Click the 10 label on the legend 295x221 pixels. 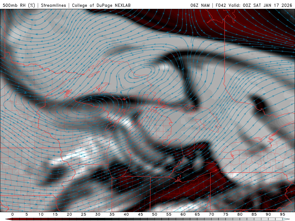coord(41,214)
